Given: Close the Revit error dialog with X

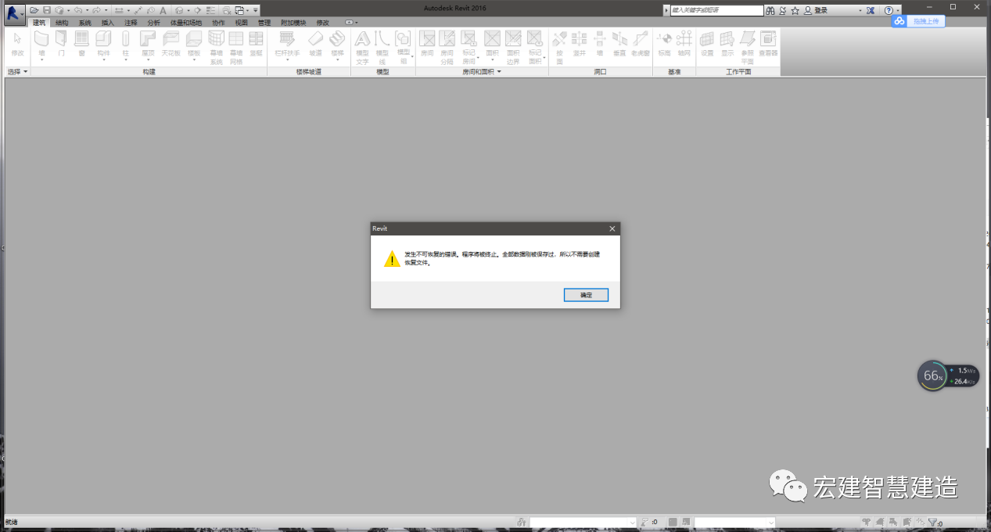Looking at the screenshot, I should (x=612, y=228).
